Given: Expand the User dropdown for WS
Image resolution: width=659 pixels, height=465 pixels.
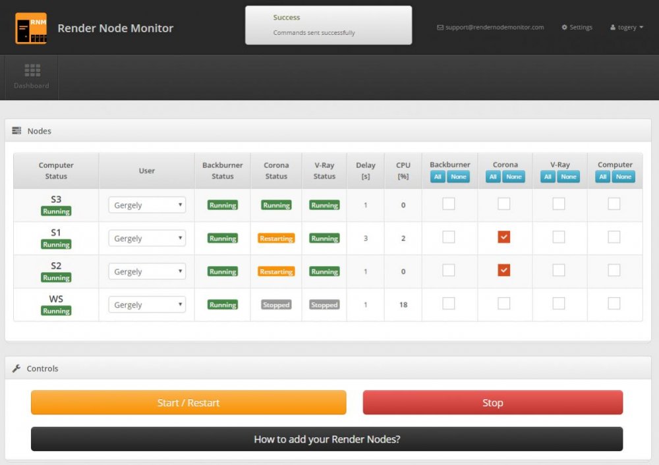Looking at the screenshot, I should [x=147, y=305].
